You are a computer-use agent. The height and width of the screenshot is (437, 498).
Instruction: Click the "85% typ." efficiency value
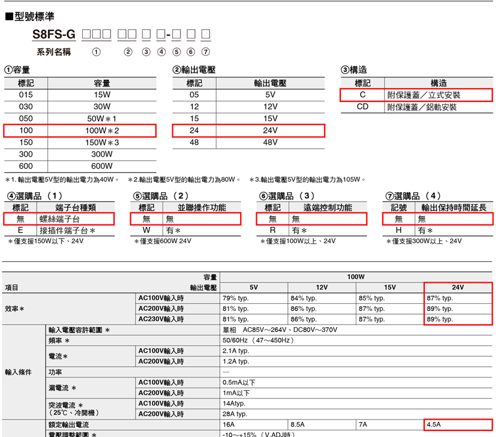coord(371,298)
